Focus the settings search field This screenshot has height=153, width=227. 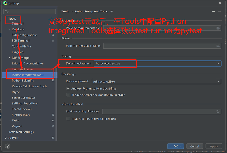coord(30,11)
